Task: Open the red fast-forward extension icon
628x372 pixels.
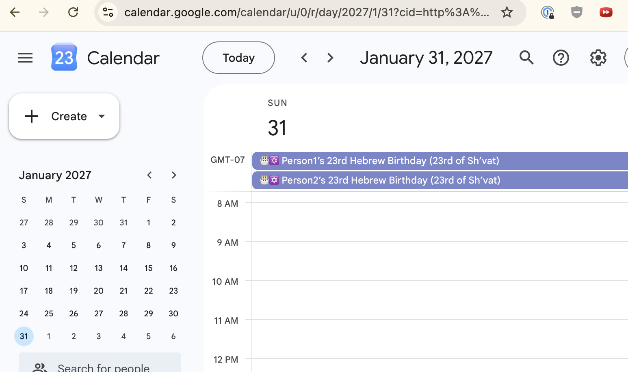Action: coord(606,12)
